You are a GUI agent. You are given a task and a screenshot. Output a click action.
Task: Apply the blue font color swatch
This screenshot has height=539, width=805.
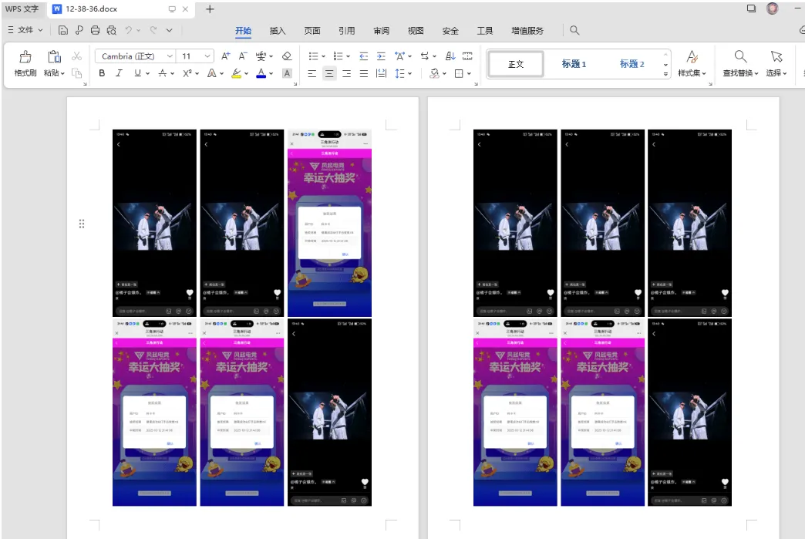coord(261,73)
